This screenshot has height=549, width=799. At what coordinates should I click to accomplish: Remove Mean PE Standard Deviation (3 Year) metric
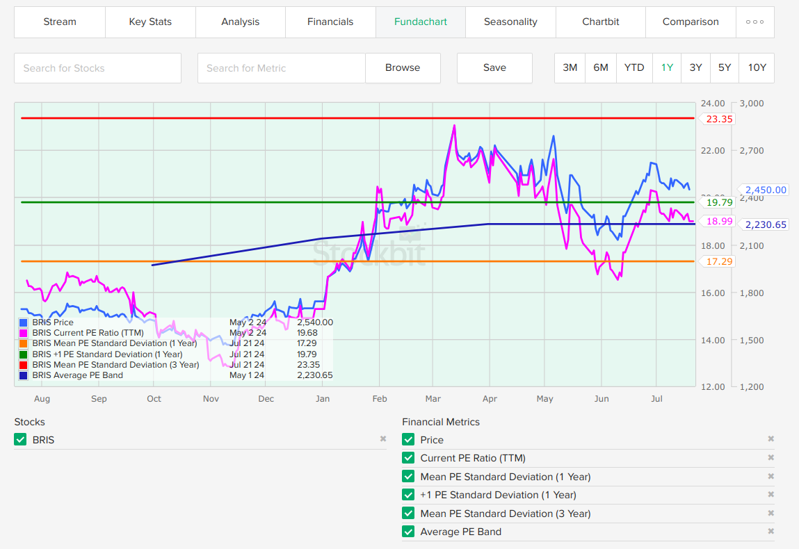[x=770, y=514]
